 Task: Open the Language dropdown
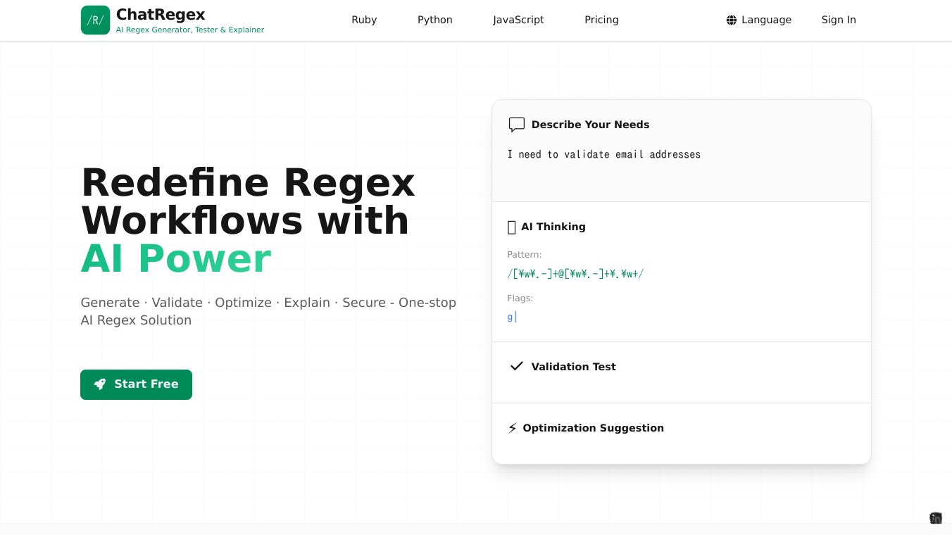point(759,20)
